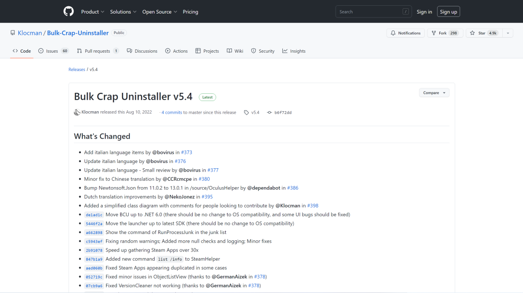Viewport: 523px width, 293px height.
Task: Open pull request #373
Action: tap(186, 152)
